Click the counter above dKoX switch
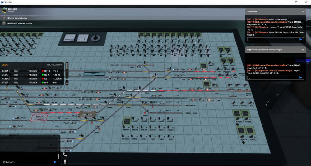This screenshot has width=311, height=166. (250, 130)
